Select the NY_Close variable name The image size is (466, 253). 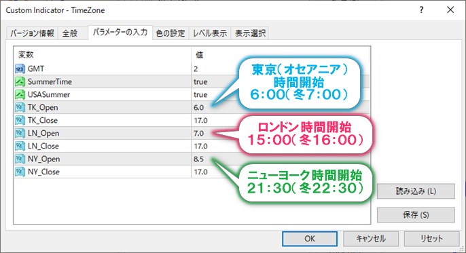(x=43, y=172)
